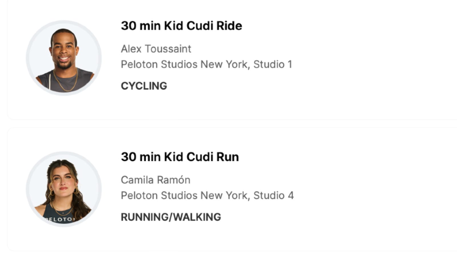Click the word "Ride" in the first class title
Screen dimensions: 457x257
click(x=229, y=26)
